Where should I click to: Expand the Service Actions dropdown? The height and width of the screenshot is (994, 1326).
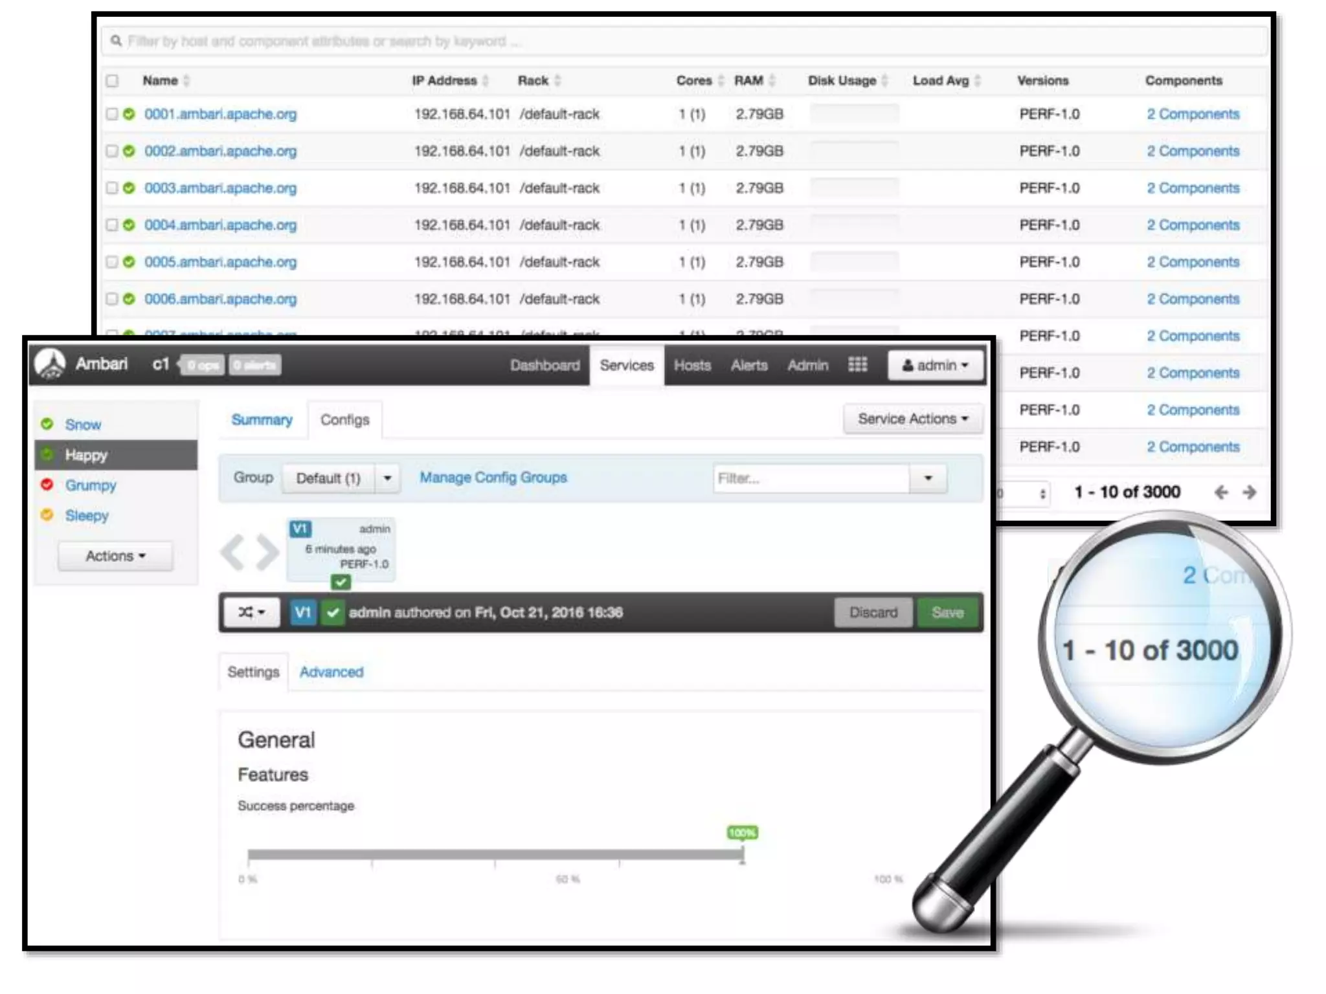(x=912, y=419)
